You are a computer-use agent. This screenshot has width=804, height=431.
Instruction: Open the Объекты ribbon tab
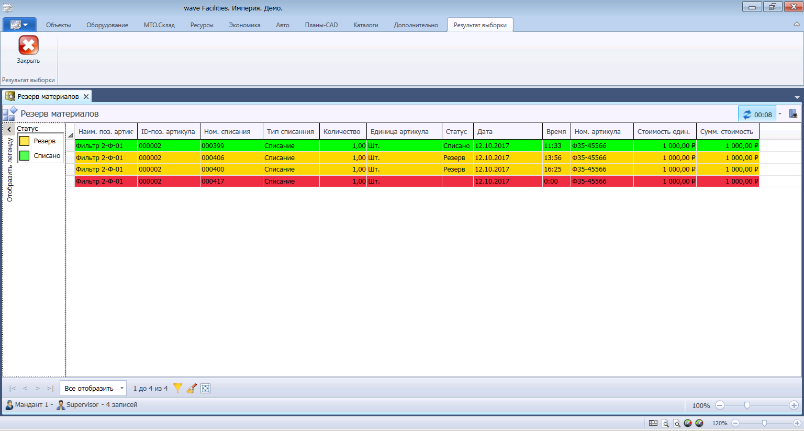click(x=59, y=25)
